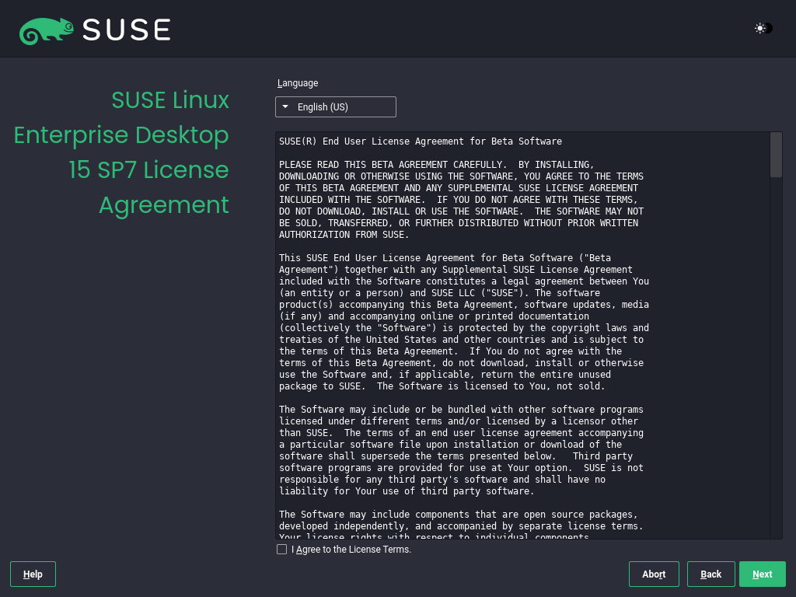Click the license scrollbar thumb

(775, 155)
